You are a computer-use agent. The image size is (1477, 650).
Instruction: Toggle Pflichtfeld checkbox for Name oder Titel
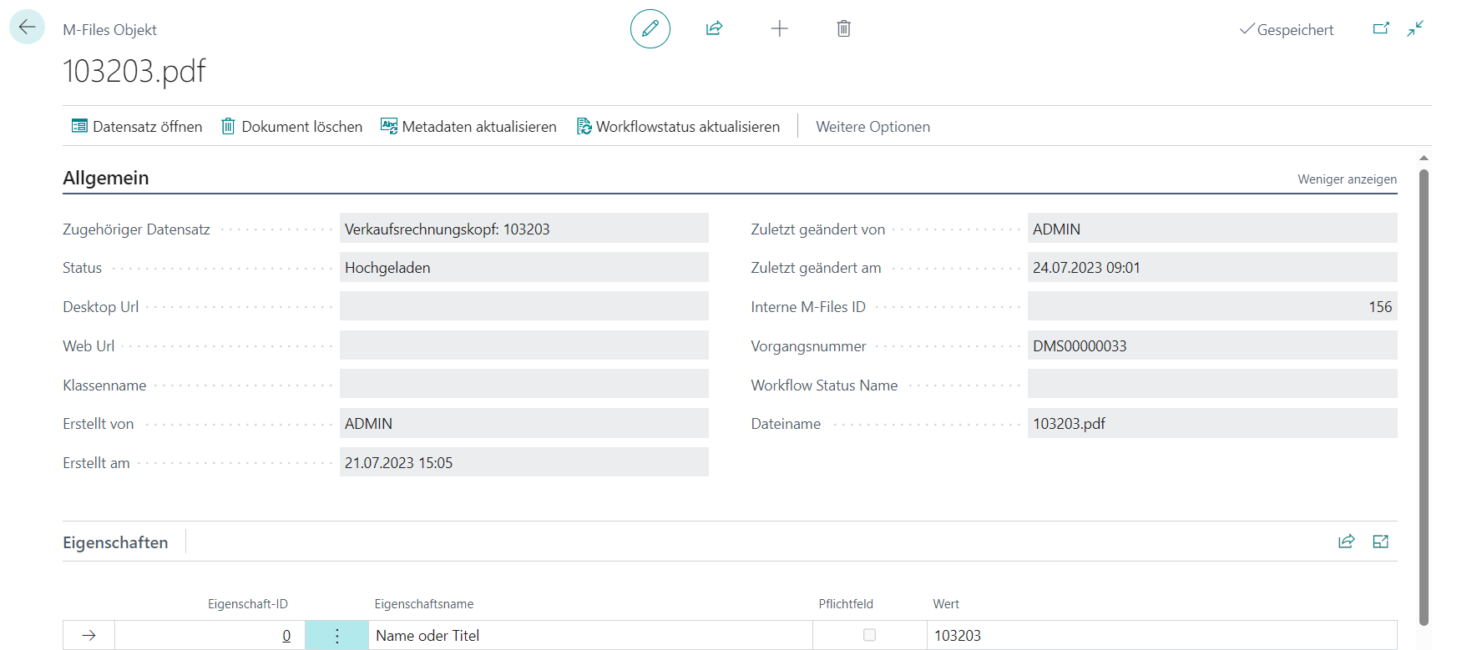(869, 635)
